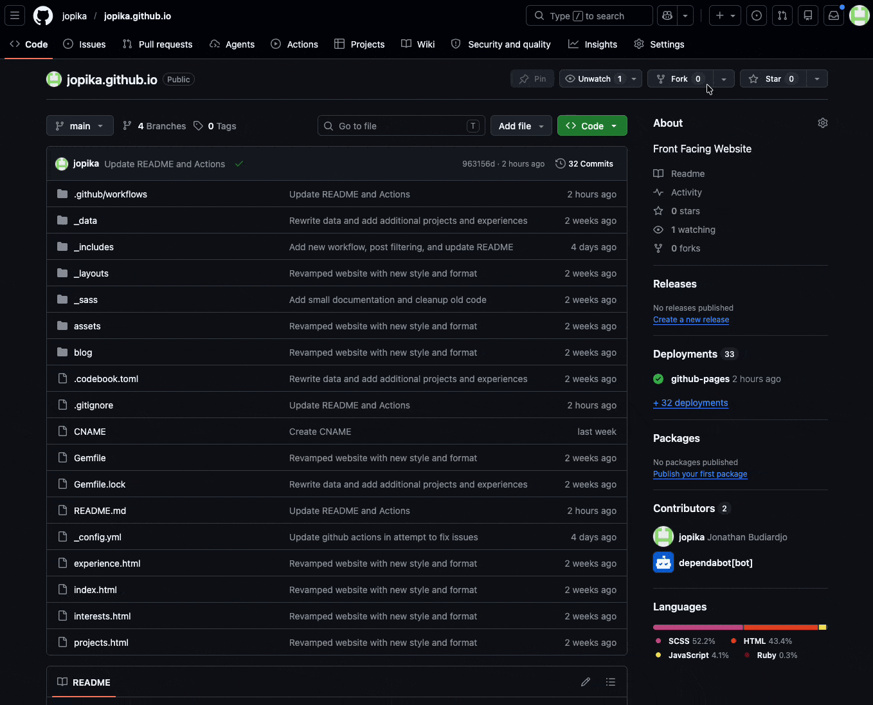Screen dimensions: 873x705
Task: Click SCSS segment of languages bar
Action: (x=698, y=627)
